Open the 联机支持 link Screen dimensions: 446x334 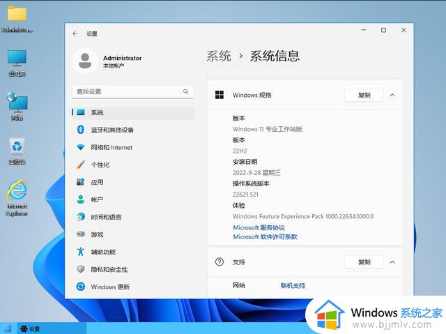pos(293,285)
